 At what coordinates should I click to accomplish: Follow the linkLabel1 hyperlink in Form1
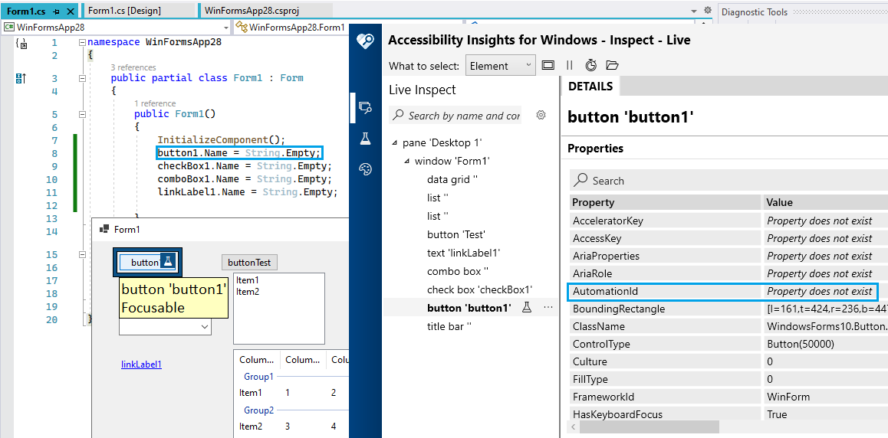tap(142, 364)
